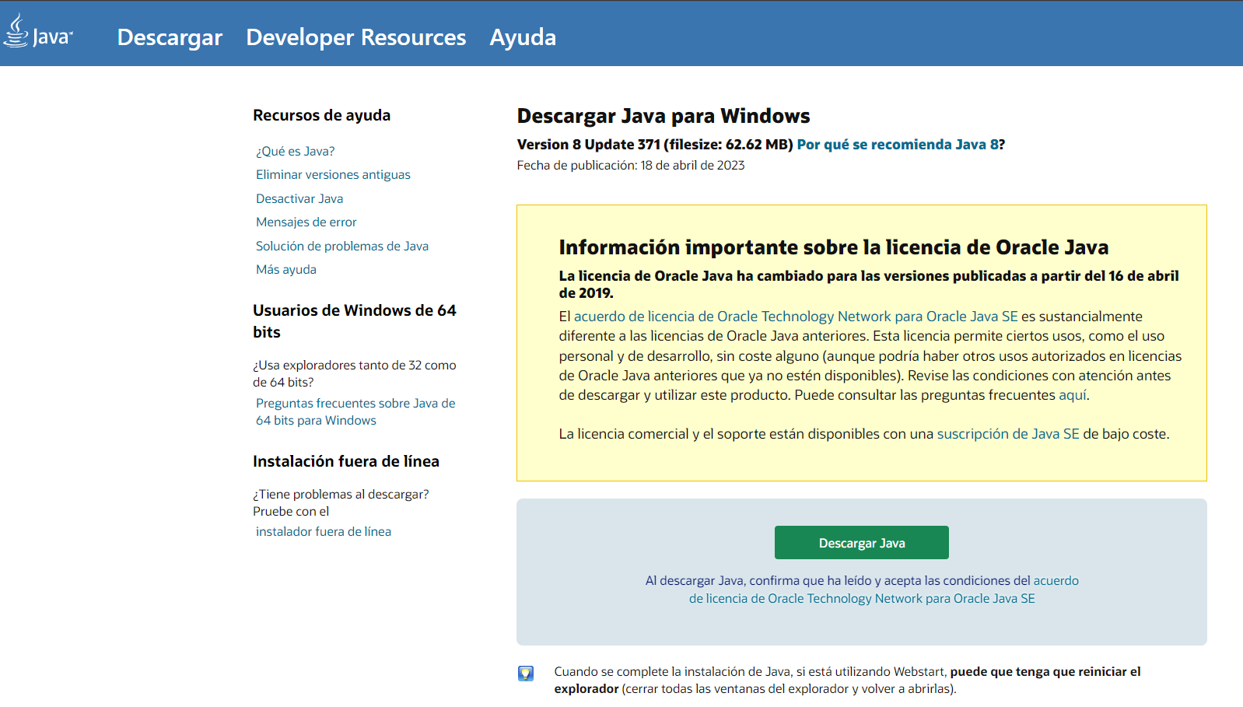The height and width of the screenshot is (707, 1243).
Task: Click the green Descargar Java button
Action: click(861, 543)
